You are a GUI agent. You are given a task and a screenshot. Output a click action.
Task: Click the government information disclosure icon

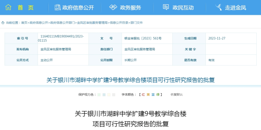tap(57, 7)
